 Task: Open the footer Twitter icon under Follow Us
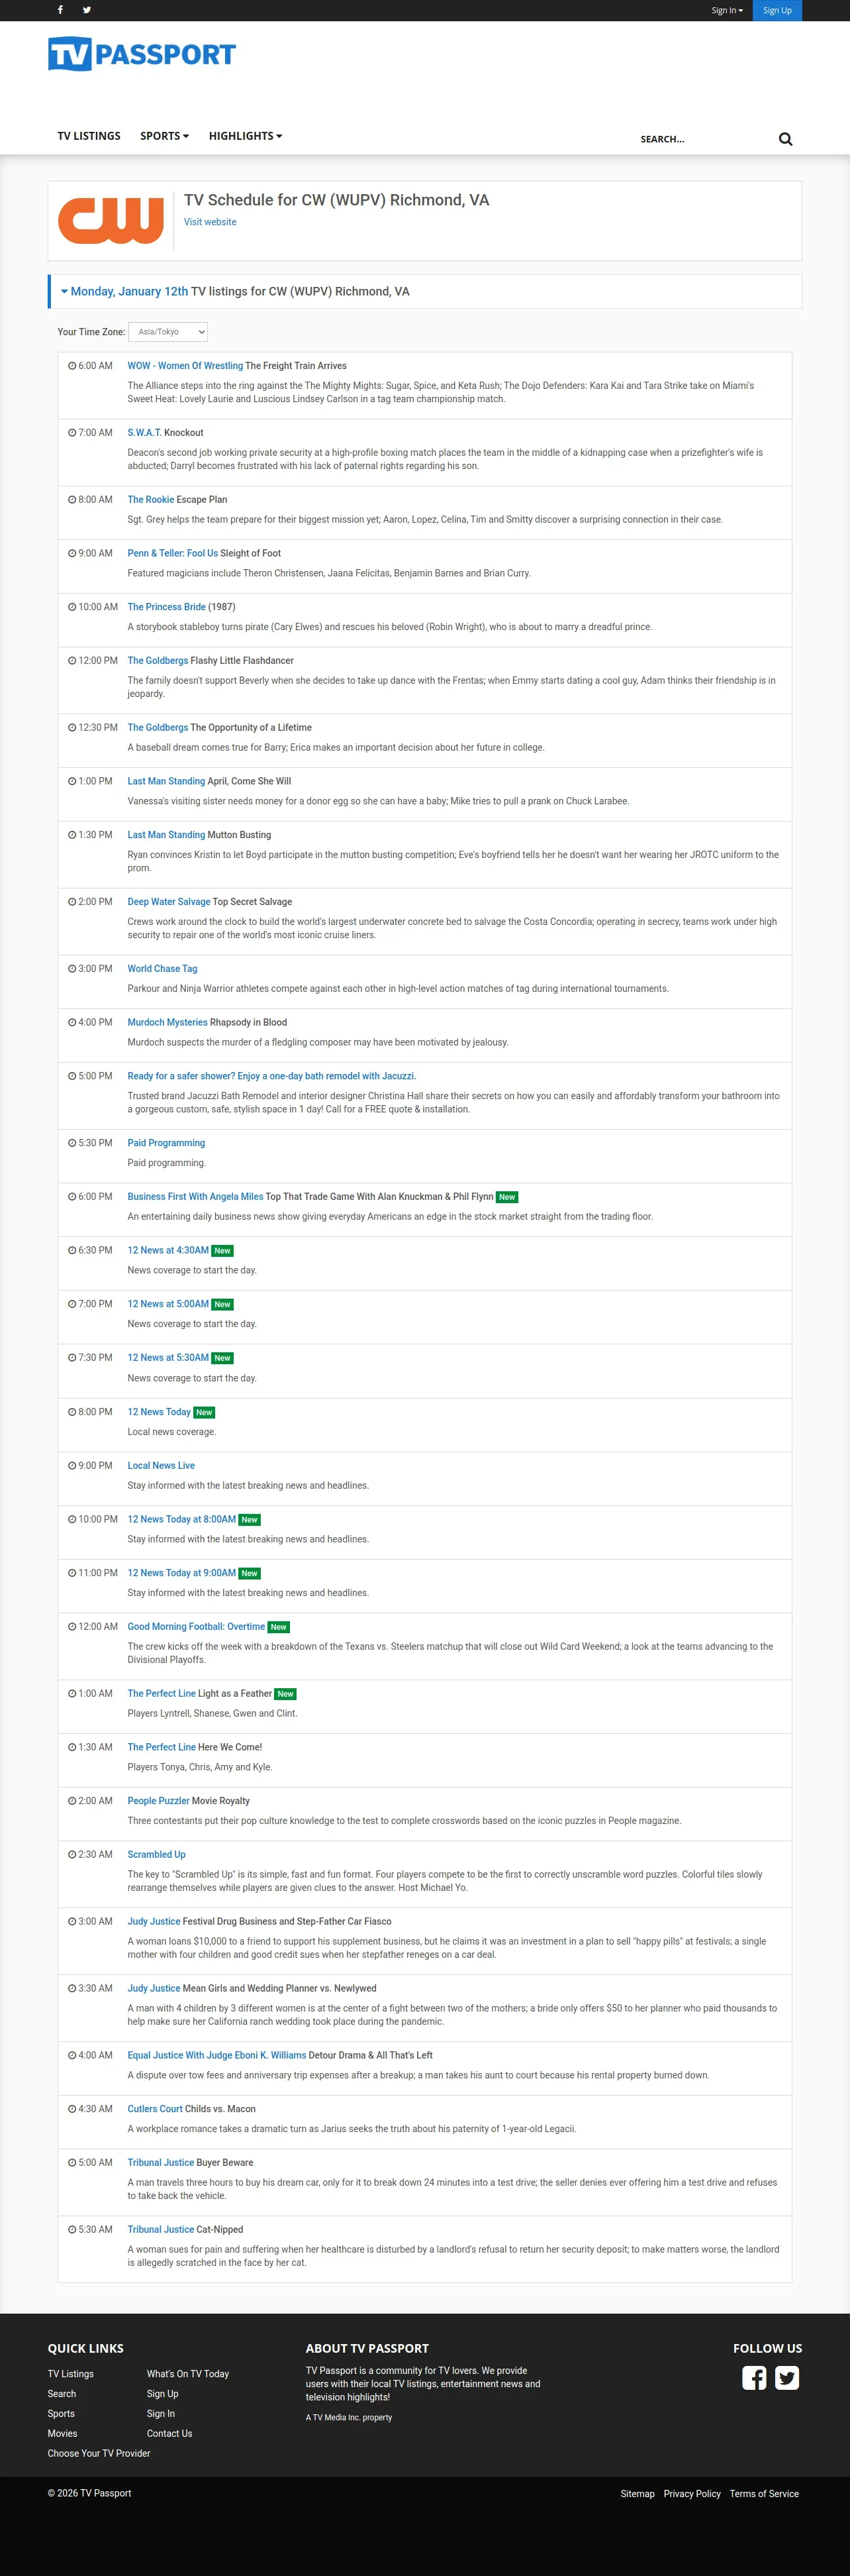(x=787, y=2377)
